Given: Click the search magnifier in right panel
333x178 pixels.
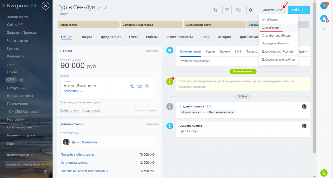Looking at the screenshot, I should point(324,29).
